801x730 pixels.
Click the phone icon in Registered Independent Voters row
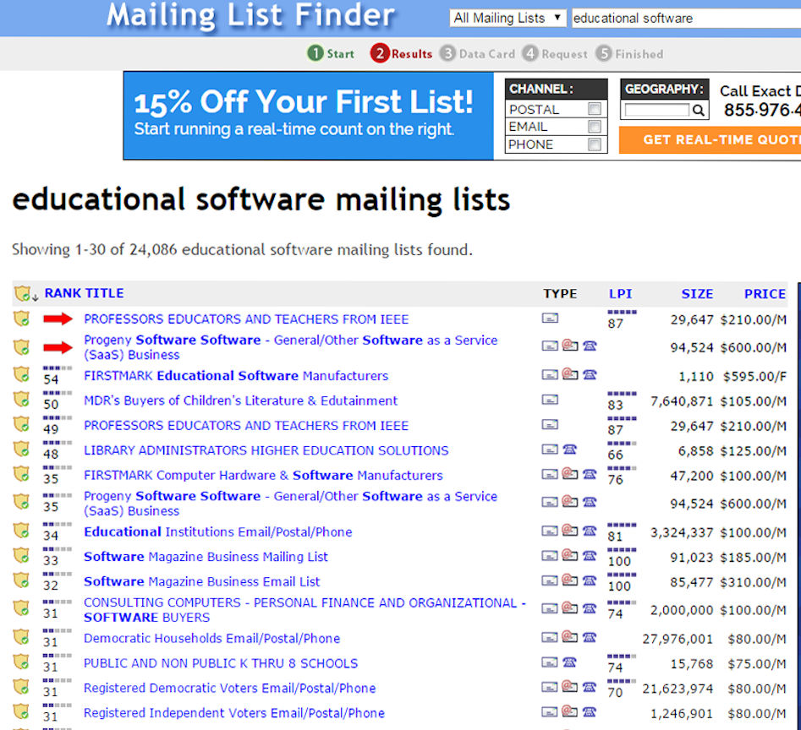(590, 711)
